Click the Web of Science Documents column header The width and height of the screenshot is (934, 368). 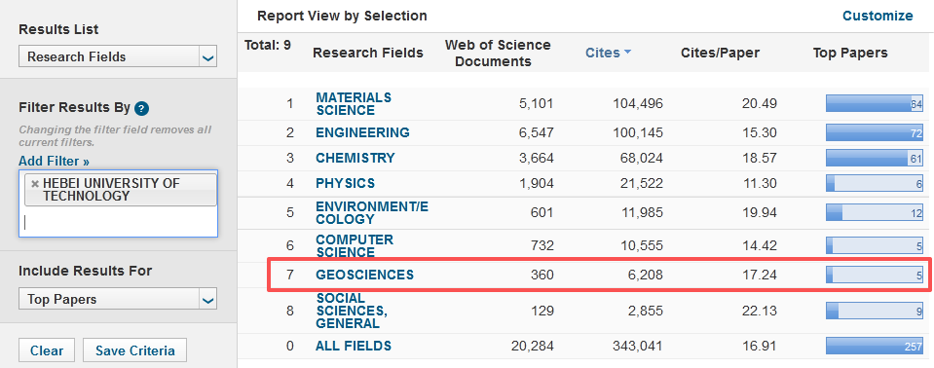498,53
